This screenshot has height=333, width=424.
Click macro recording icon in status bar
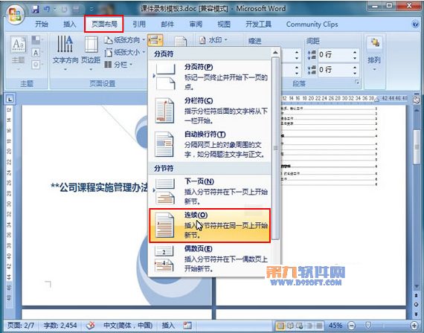(x=187, y=325)
